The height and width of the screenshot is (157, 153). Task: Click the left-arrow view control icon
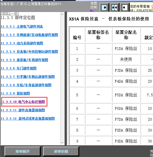click(x=125, y=8)
